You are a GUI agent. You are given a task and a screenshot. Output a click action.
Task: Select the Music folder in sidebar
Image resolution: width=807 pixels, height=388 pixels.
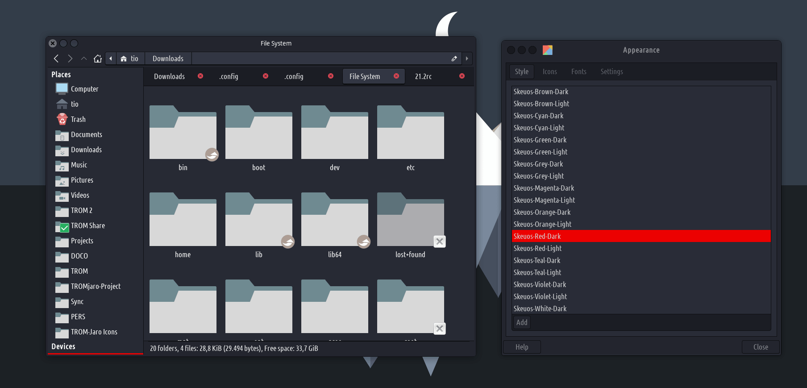coord(79,165)
